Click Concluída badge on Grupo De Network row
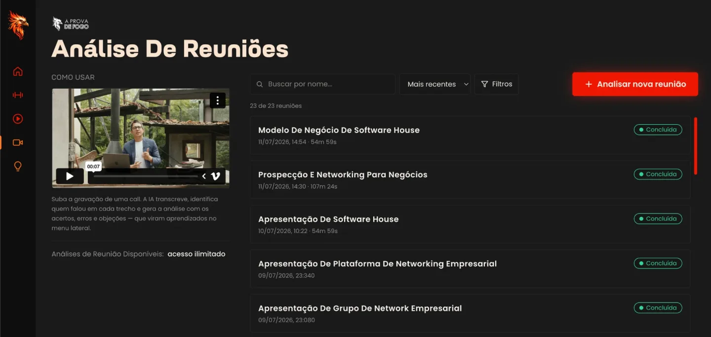The width and height of the screenshot is (711, 337). (x=658, y=307)
